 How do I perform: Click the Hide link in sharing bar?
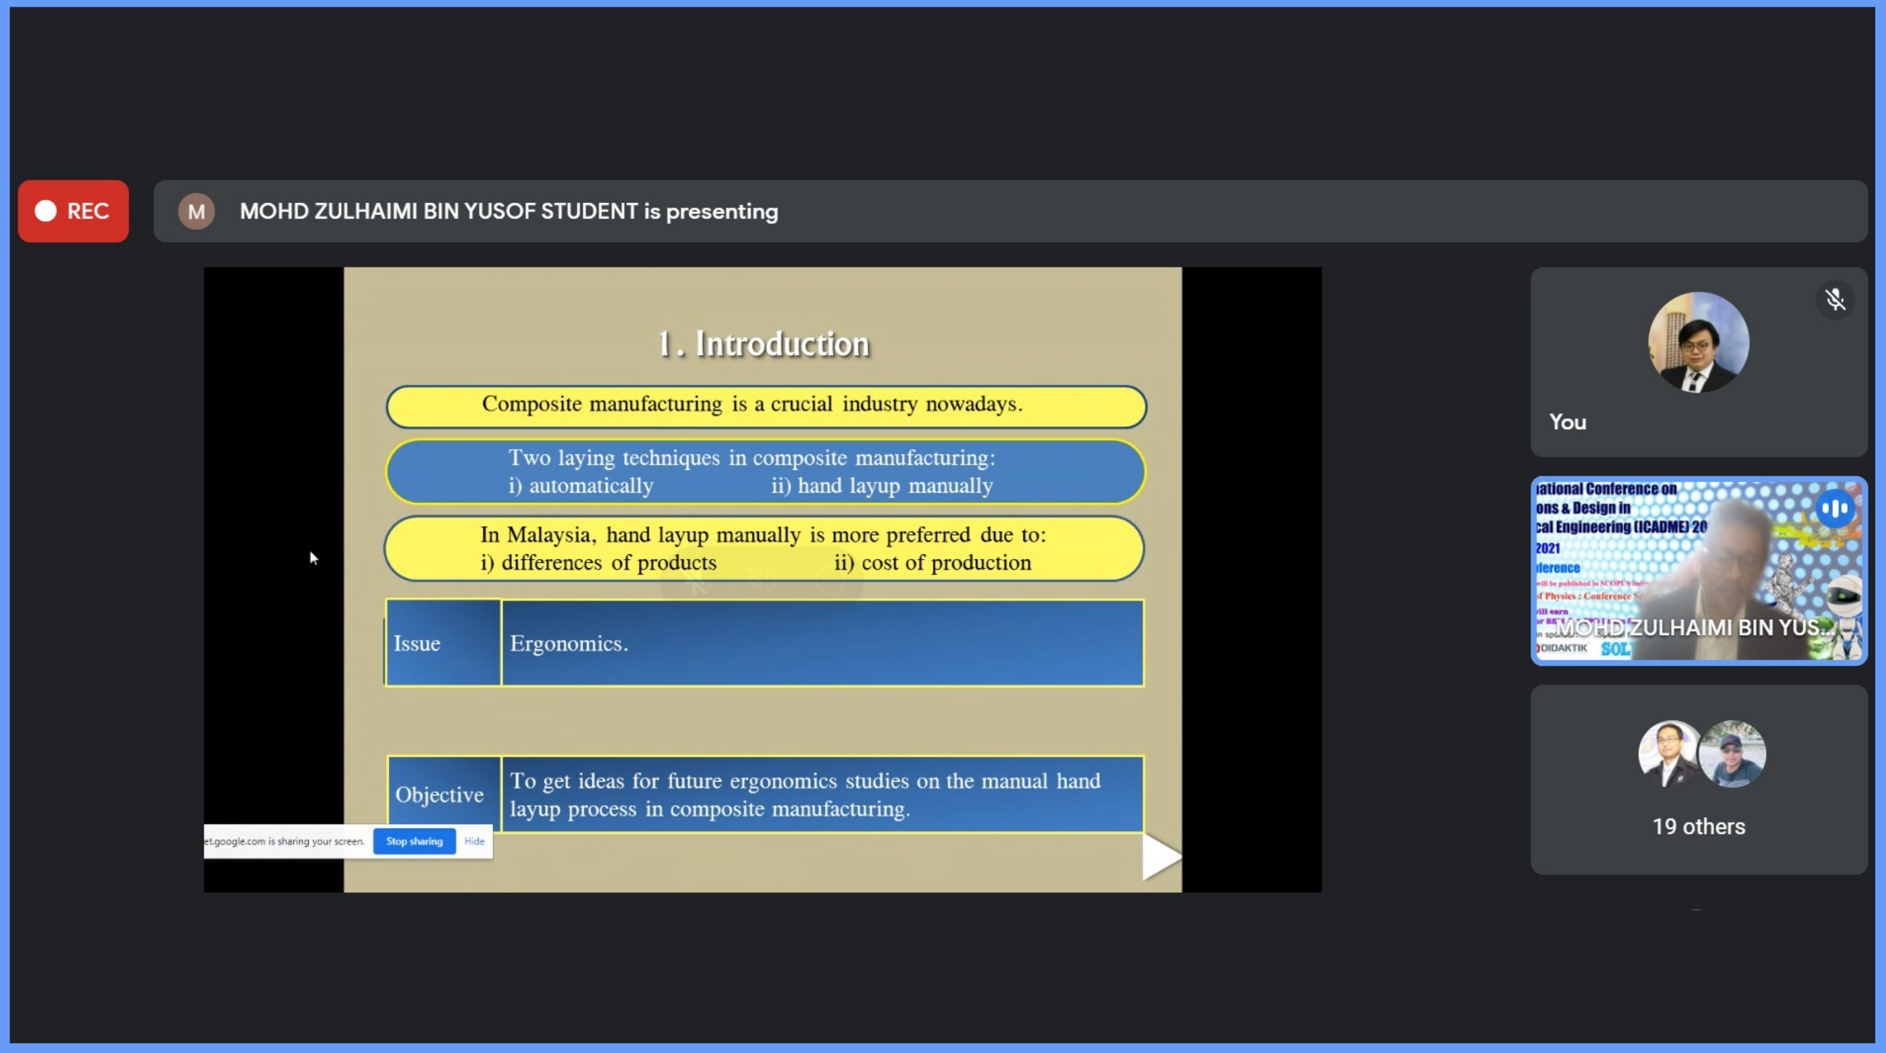474,841
